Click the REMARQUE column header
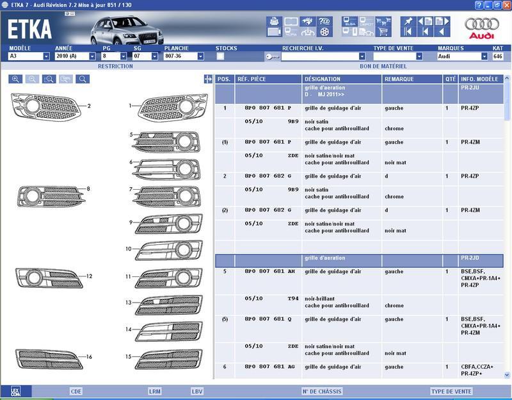 coord(412,79)
